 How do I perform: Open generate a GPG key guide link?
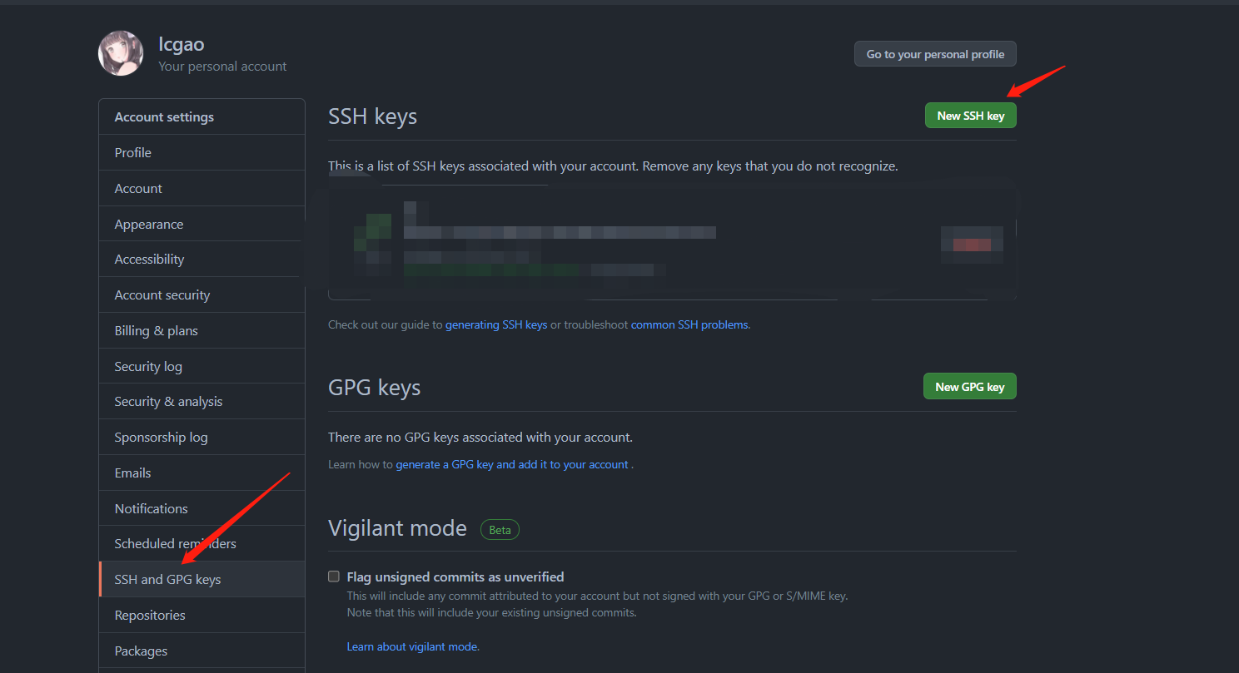click(512, 465)
